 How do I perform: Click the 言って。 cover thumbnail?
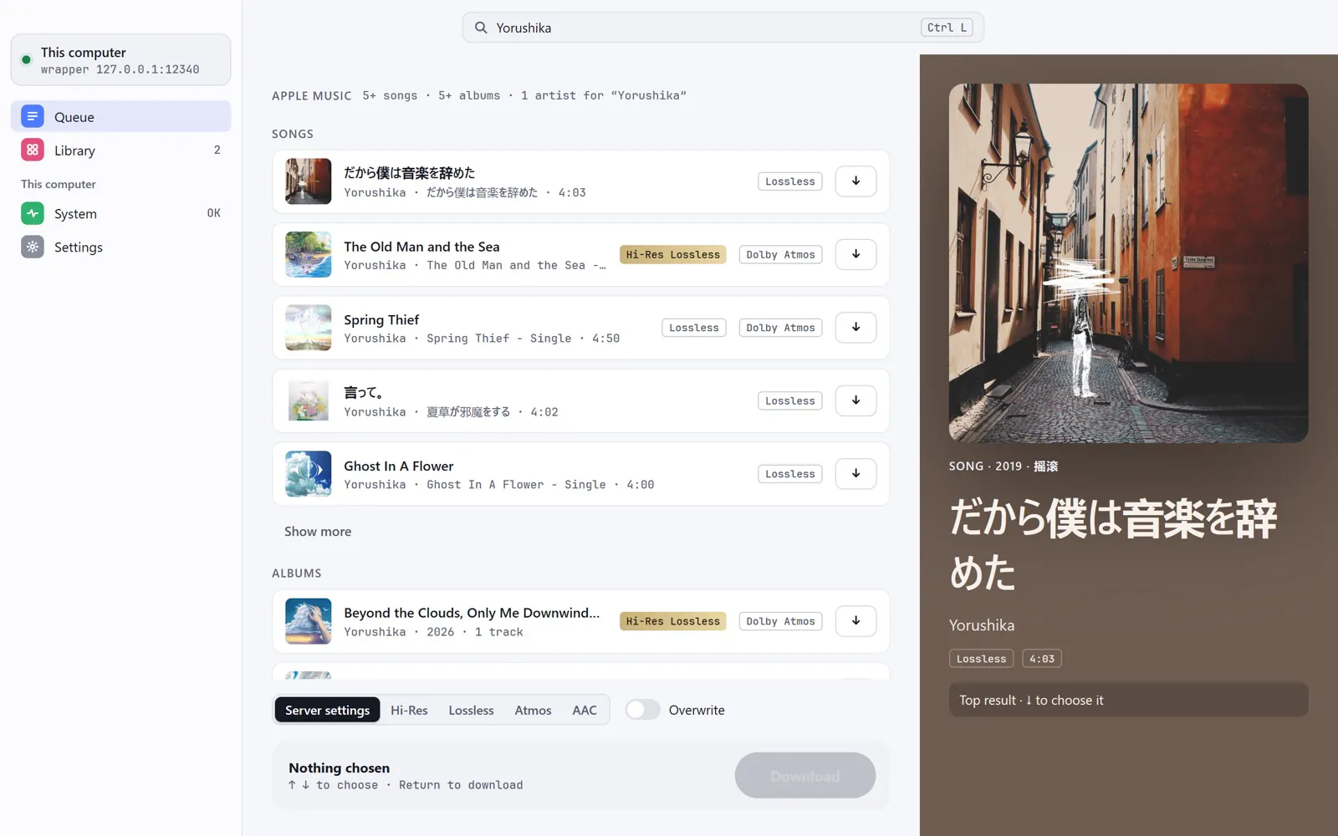(x=309, y=400)
